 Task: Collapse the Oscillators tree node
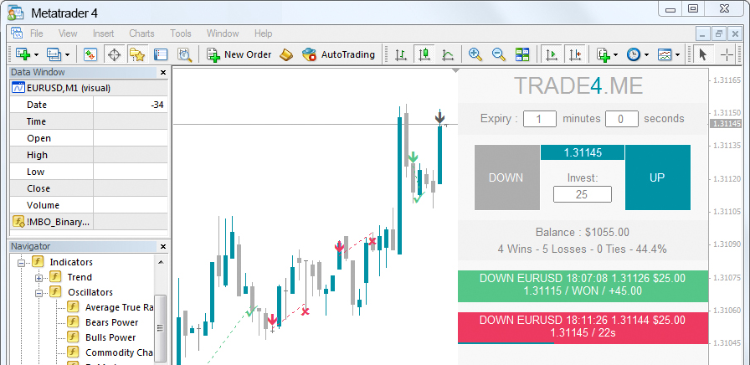pos(39,293)
